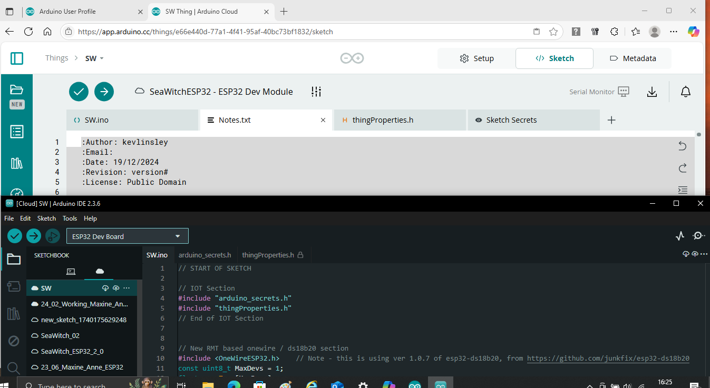The width and height of the screenshot is (710, 388).
Task: Open the ESP32 Dev Board selector
Action: point(127,236)
